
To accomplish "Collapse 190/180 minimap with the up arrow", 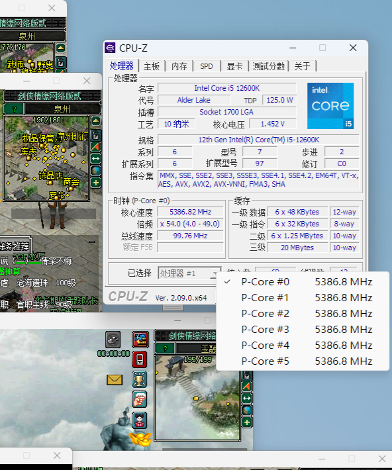I will click(x=95, y=120).
